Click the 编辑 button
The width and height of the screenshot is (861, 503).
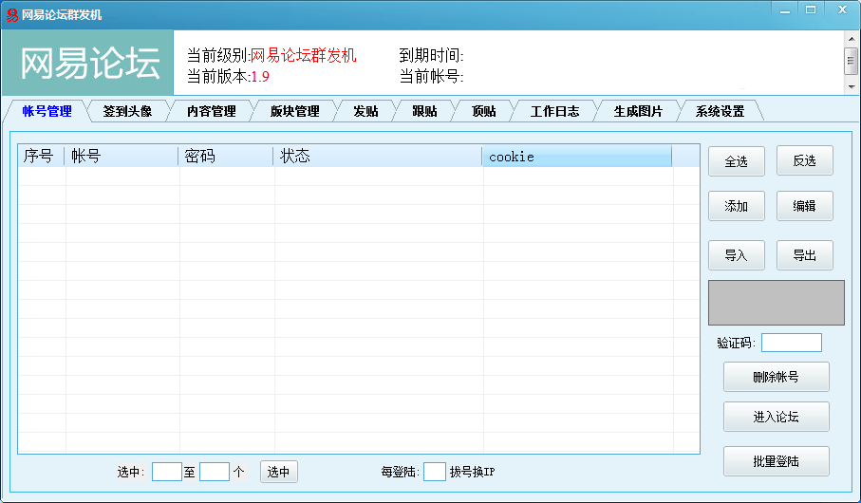click(804, 206)
